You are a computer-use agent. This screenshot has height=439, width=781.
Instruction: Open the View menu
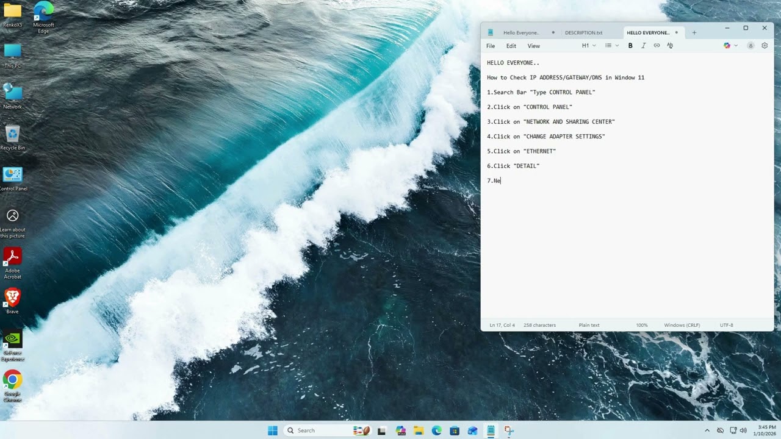click(534, 46)
